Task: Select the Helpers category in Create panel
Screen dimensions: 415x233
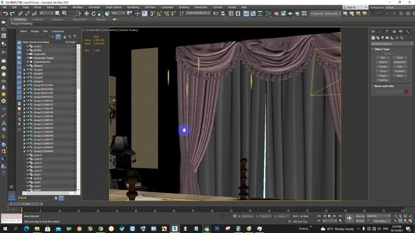Action: pos(392,38)
